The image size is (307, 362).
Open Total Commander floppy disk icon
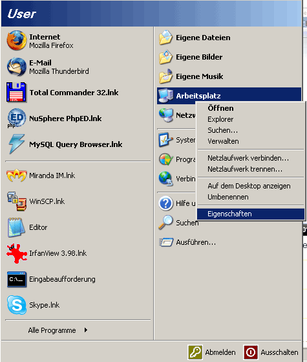pos(16,93)
